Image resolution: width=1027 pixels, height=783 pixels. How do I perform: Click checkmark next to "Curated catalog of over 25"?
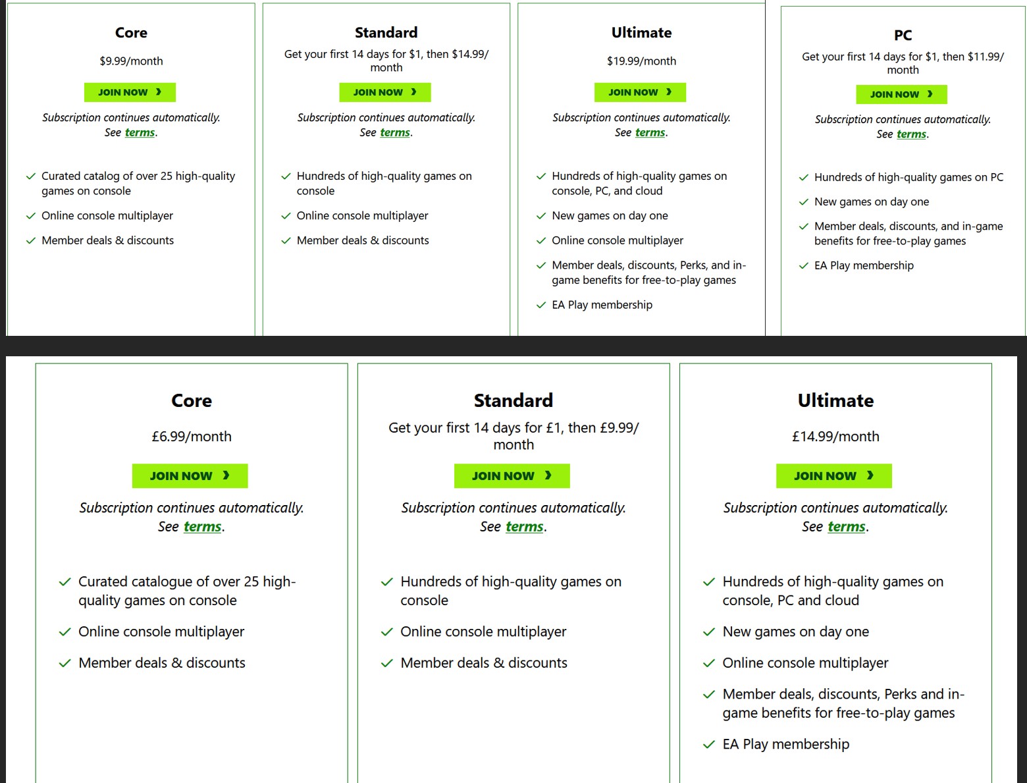click(x=30, y=176)
